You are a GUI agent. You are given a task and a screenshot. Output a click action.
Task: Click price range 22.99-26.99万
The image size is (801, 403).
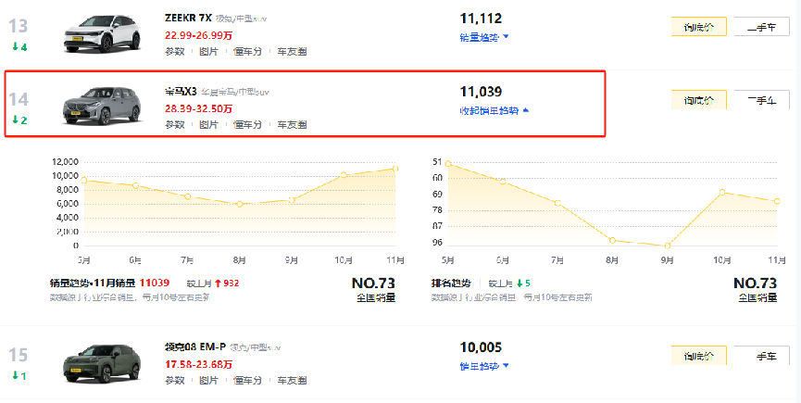tap(199, 35)
